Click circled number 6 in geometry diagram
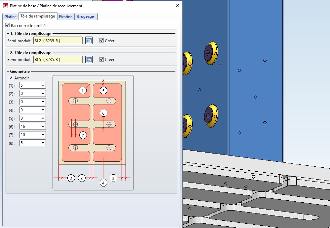The image size is (330, 228). pyautogui.click(x=103, y=113)
